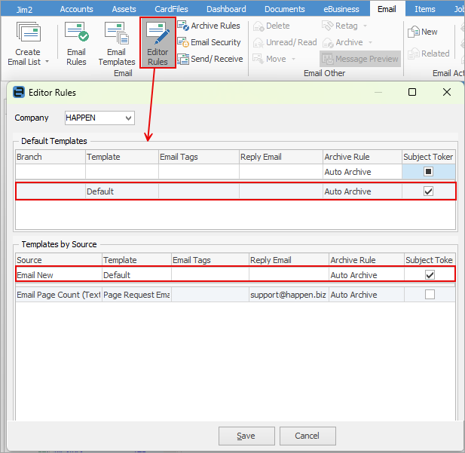Select the Email New source row cell
465x453 pixels.
pyautogui.click(x=59, y=275)
